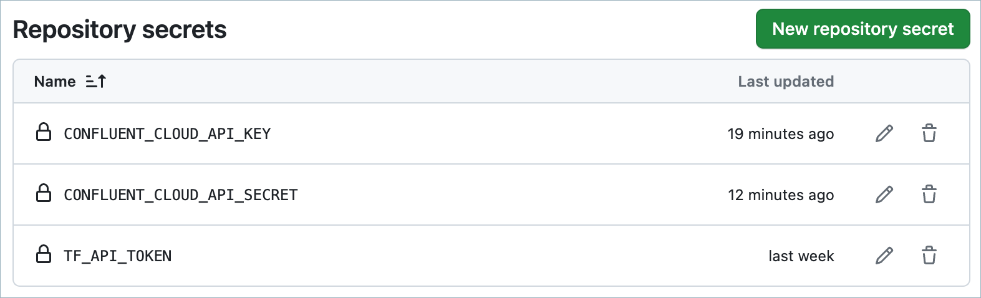This screenshot has width=981, height=298.
Task: Click the "12 minutes ago" timestamp
Action: point(780,195)
